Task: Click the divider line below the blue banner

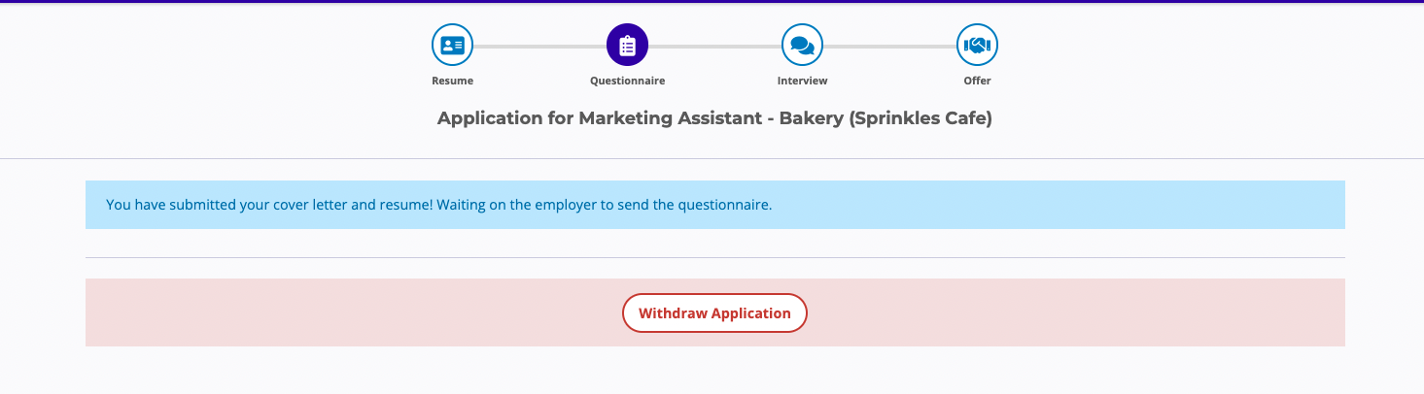Action: [714, 257]
